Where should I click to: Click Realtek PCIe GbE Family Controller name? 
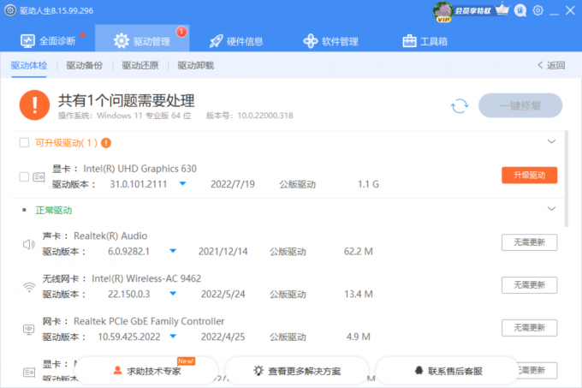(x=149, y=321)
